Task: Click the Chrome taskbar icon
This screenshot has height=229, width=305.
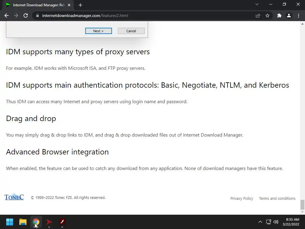Action: tap(36, 222)
